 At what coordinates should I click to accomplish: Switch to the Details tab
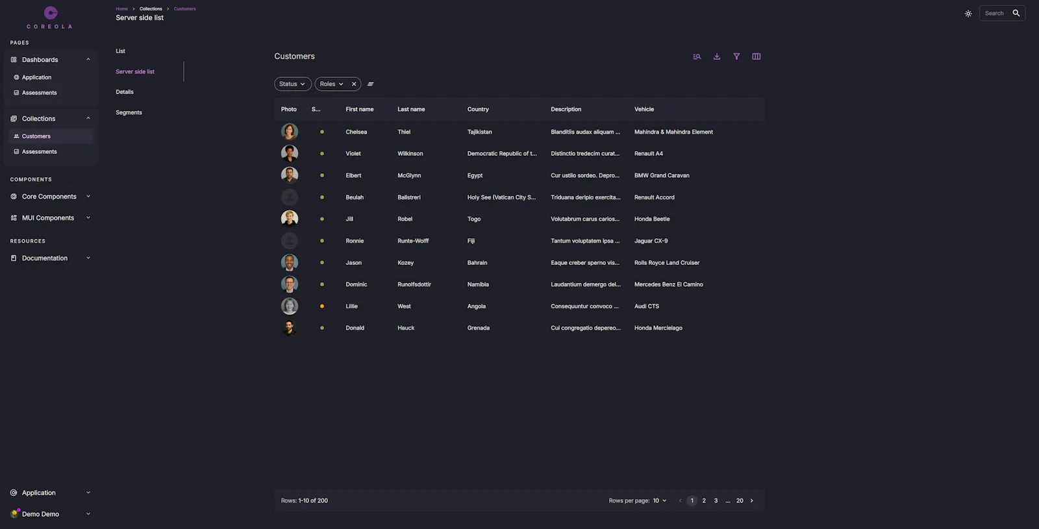(x=125, y=92)
